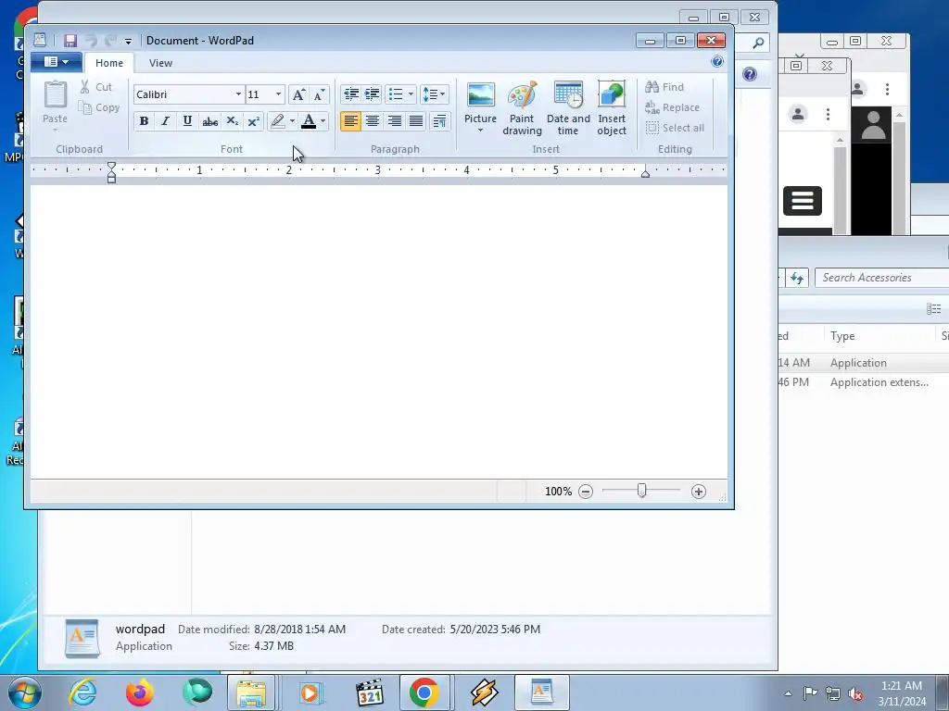This screenshot has width=949, height=711.
Task: Show hidden tray icons arrow
Action: [x=788, y=693]
